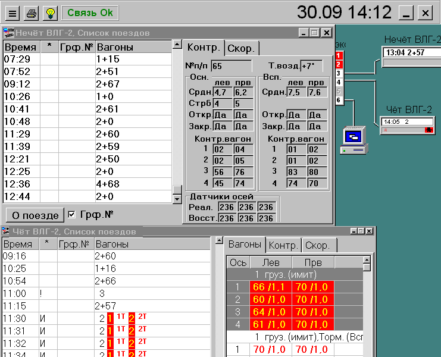Click the printer icon
The width and height of the screenshot is (441, 357).
[31, 13]
